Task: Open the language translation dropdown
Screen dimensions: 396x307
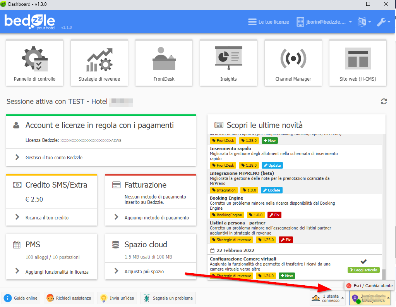Action: [364, 22]
